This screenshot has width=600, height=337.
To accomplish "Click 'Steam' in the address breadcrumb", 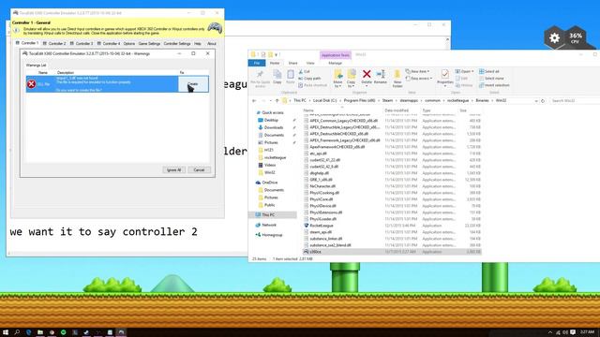I will [x=387, y=100].
